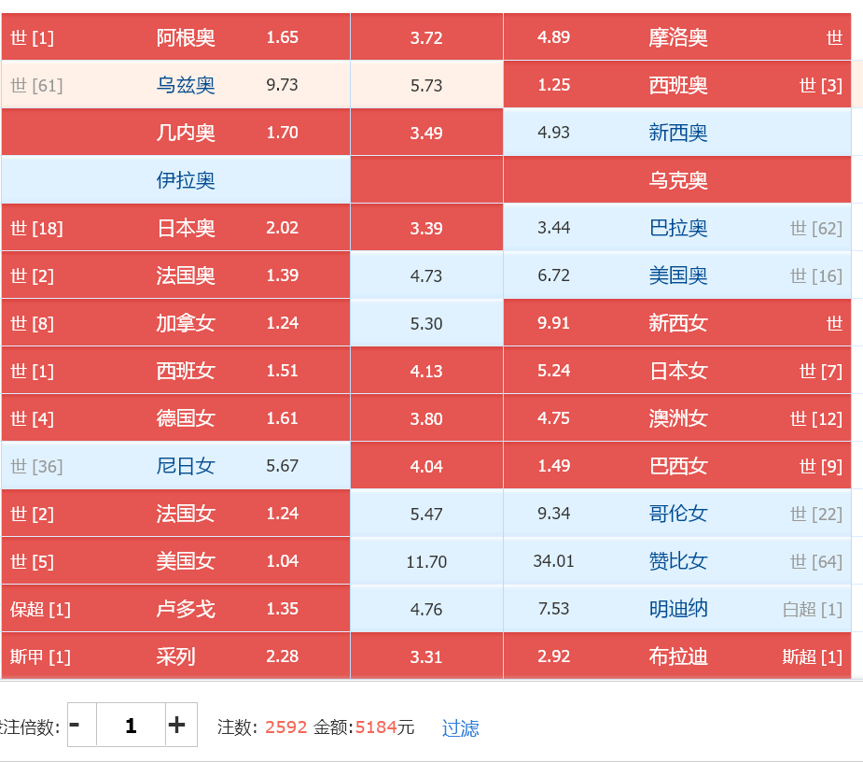Select 尼日女 home win odds 5.67

pos(175,466)
